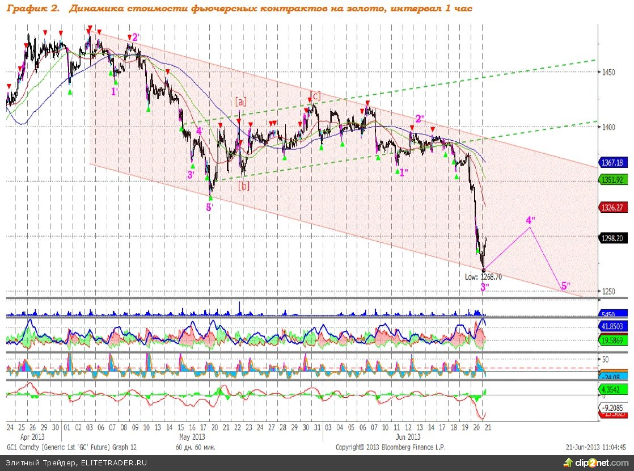The image size is (634, 471).
Task: Select the green 19.5869 indicator value
Action: point(612,340)
